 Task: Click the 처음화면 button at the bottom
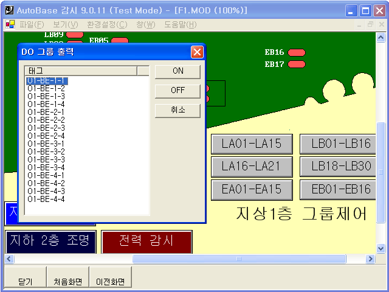click(x=67, y=282)
